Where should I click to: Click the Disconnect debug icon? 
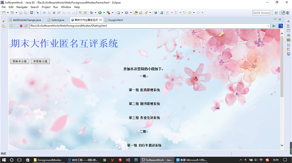59,12
